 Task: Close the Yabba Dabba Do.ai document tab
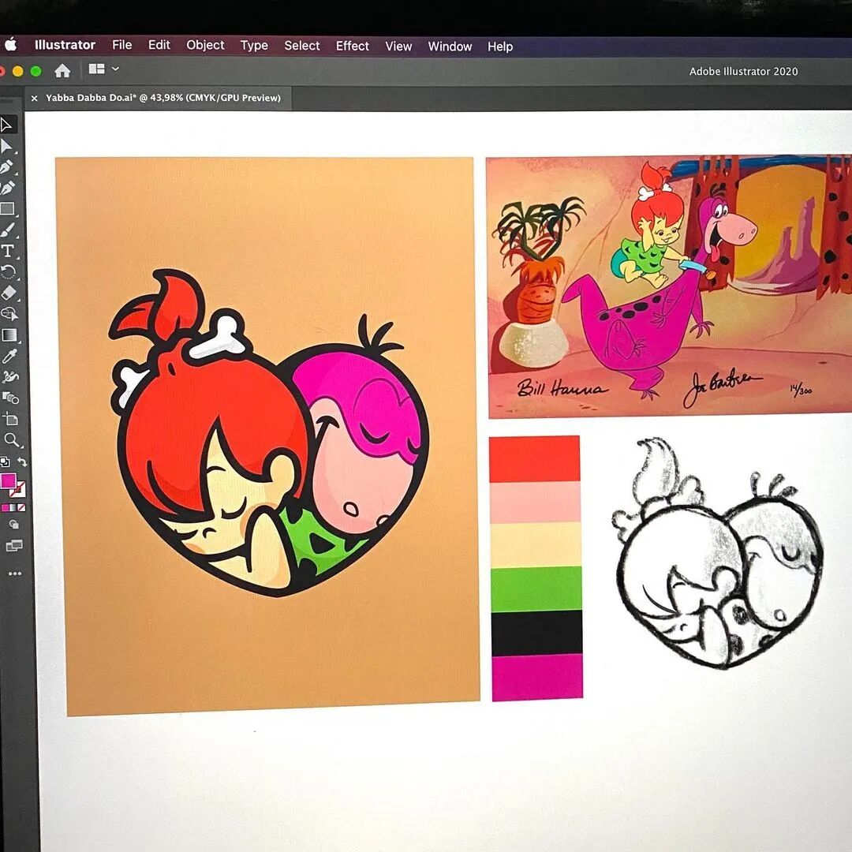(34, 99)
